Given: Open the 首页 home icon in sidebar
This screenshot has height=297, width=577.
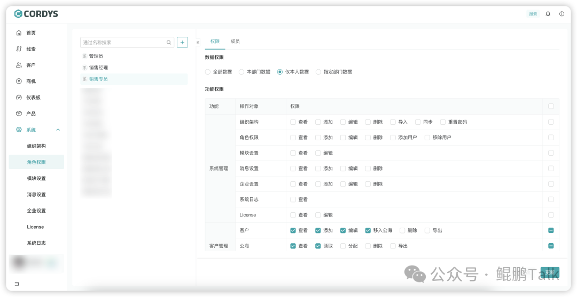Looking at the screenshot, I should (x=19, y=33).
